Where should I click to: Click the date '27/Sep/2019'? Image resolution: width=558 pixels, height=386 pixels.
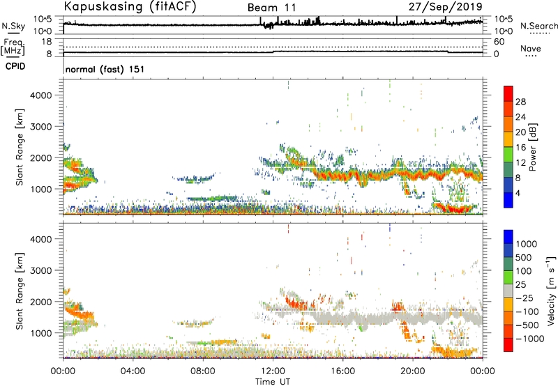(445, 7)
